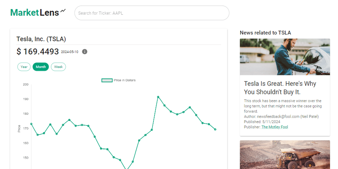
Task: Click 'News related to TSLA' heading
Action: click(265, 33)
